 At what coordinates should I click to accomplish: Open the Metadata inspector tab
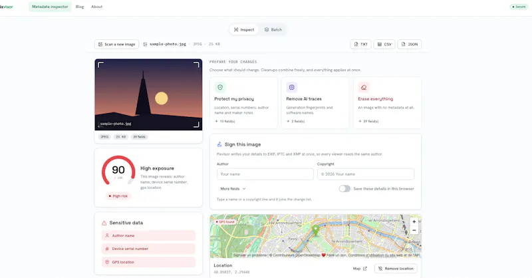tap(50, 7)
